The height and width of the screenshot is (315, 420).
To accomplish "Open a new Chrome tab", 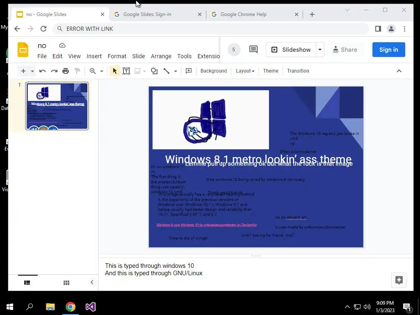I will coord(312,14).
